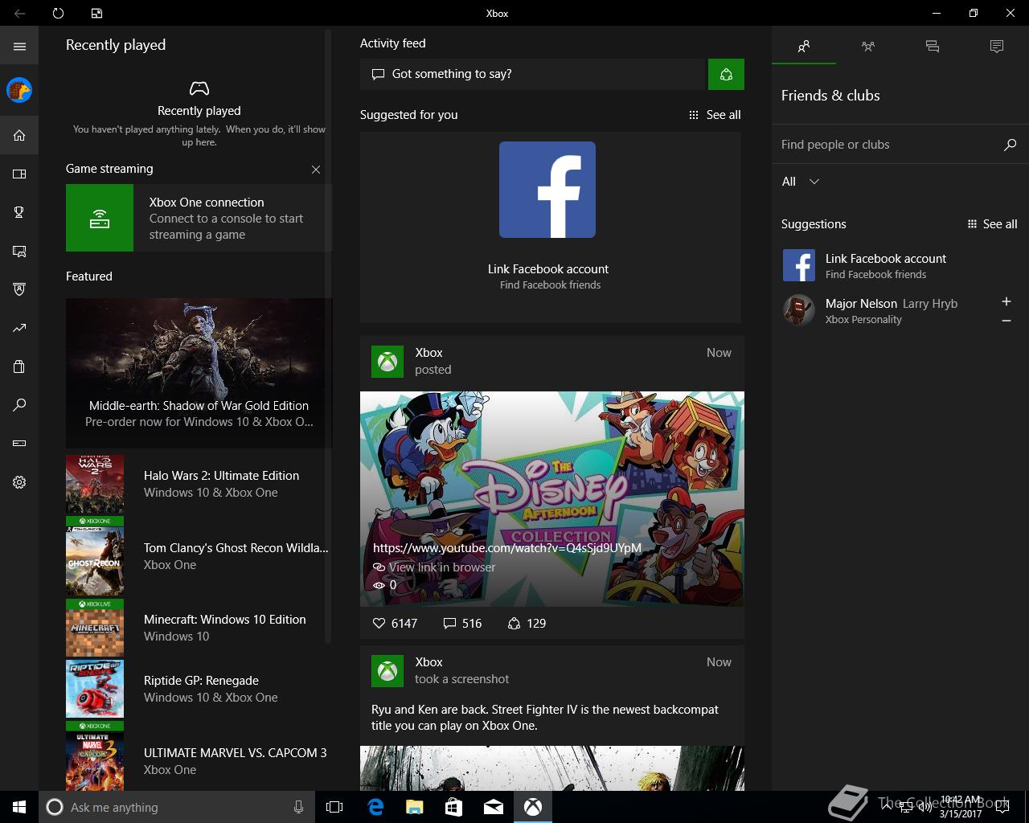This screenshot has height=823, width=1029.
Task: Open Mail app from taskbar
Action: pos(494,807)
